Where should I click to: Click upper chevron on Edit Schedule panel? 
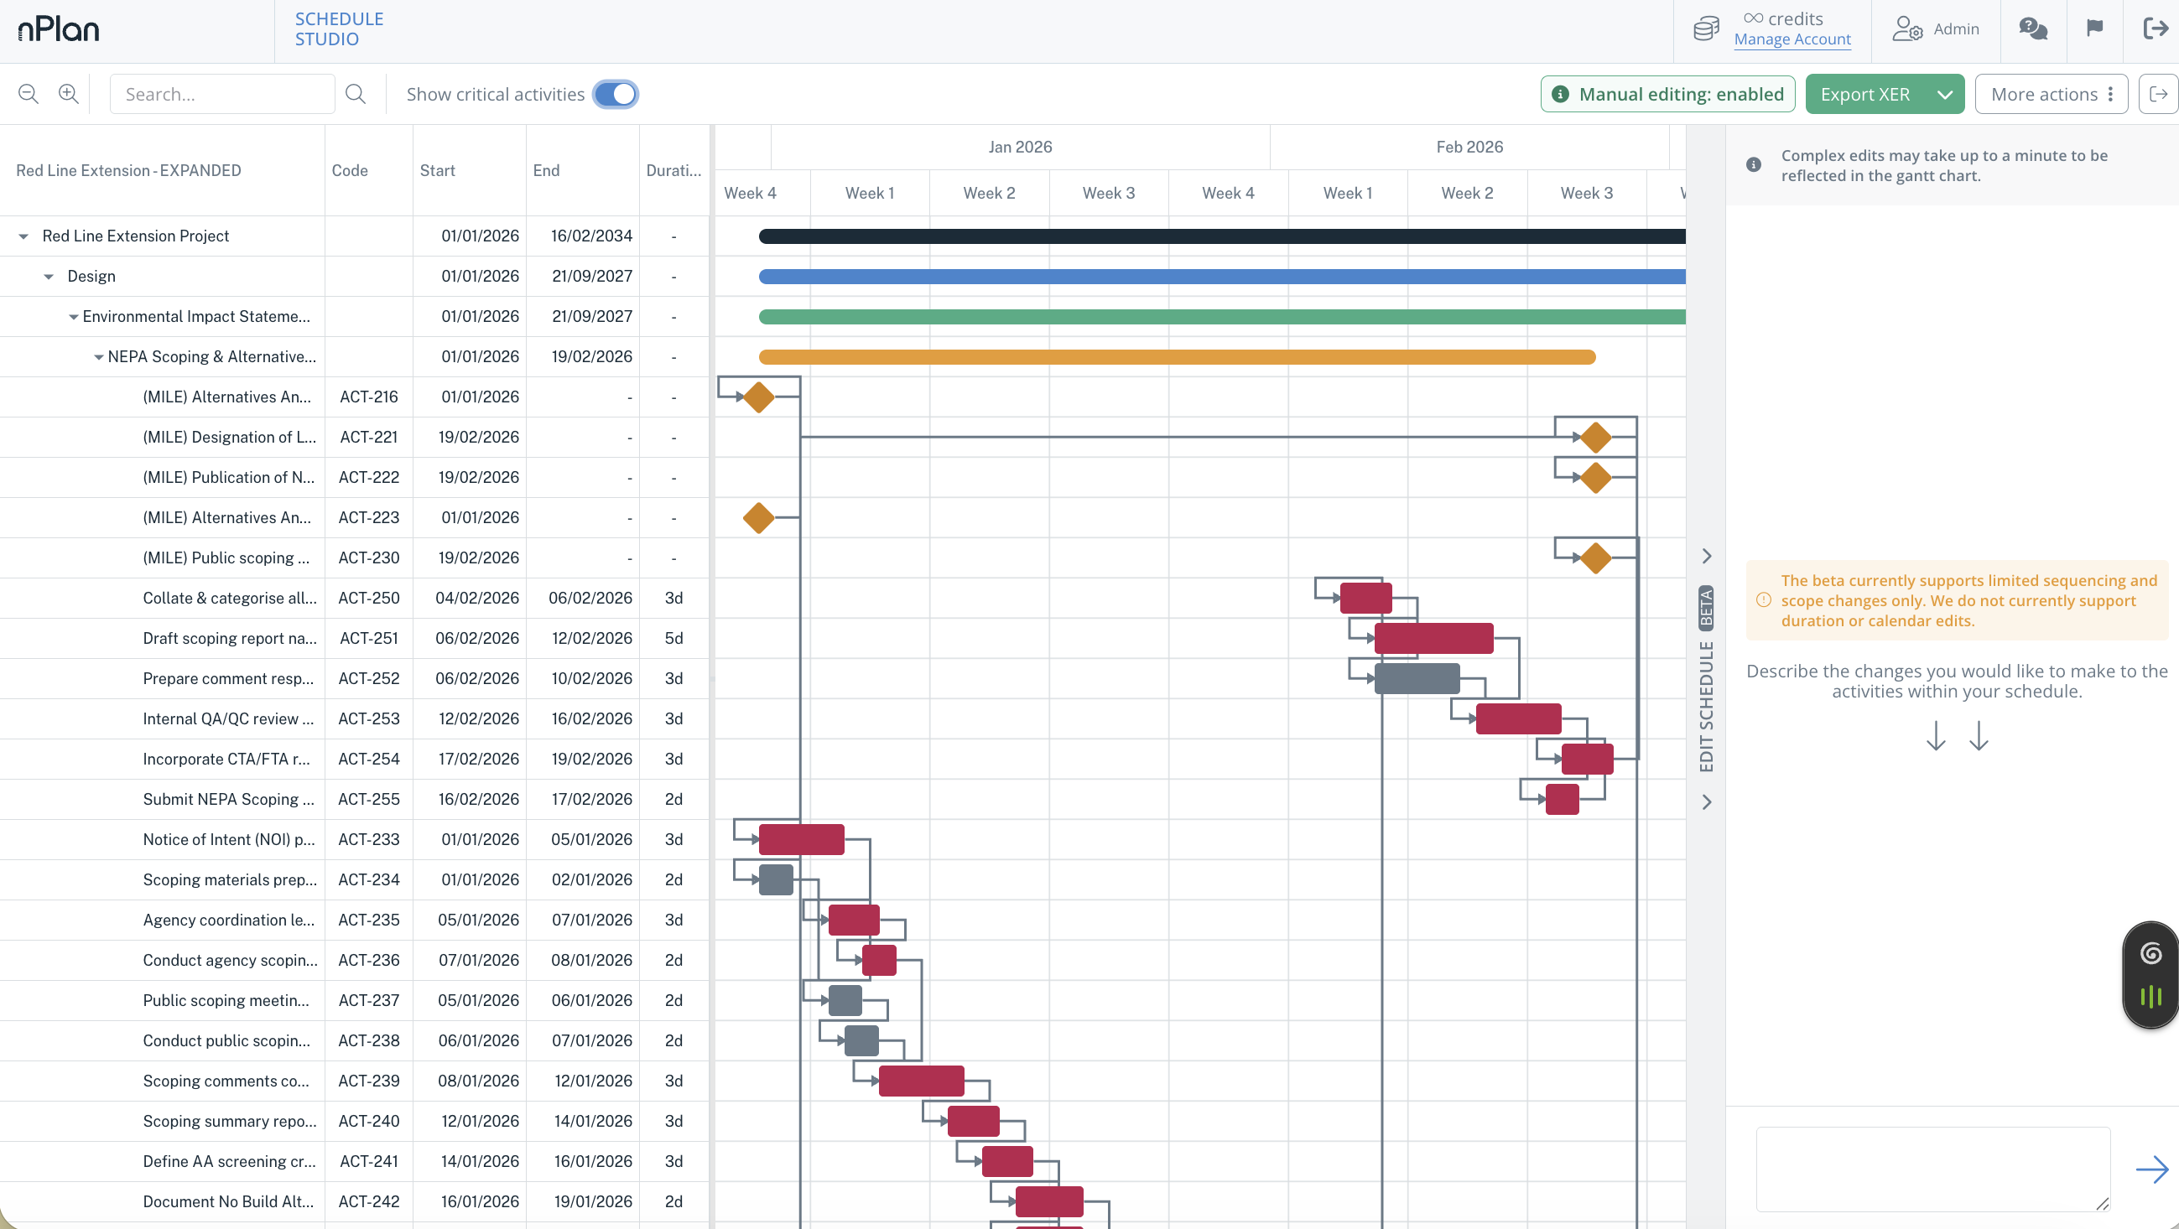(1707, 556)
